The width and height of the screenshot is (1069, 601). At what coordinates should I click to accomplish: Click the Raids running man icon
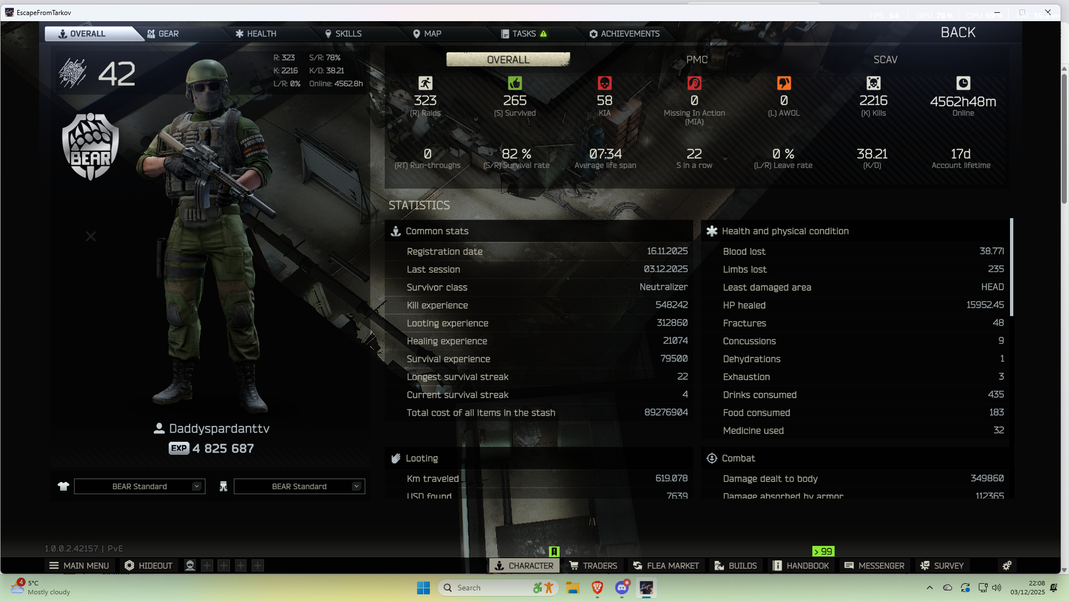tap(425, 83)
